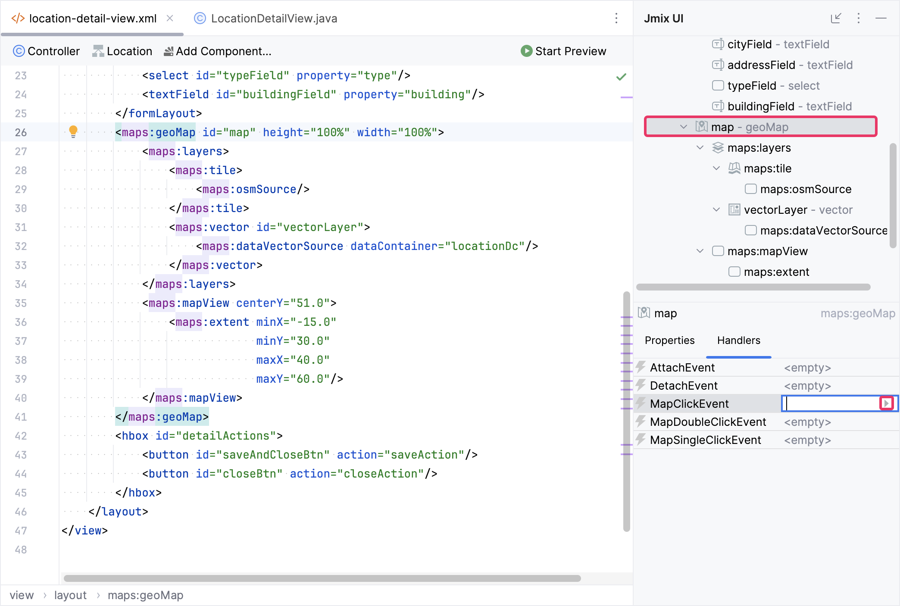Click Start Preview
The image size is (900, 606).
[x=563, y=51]
